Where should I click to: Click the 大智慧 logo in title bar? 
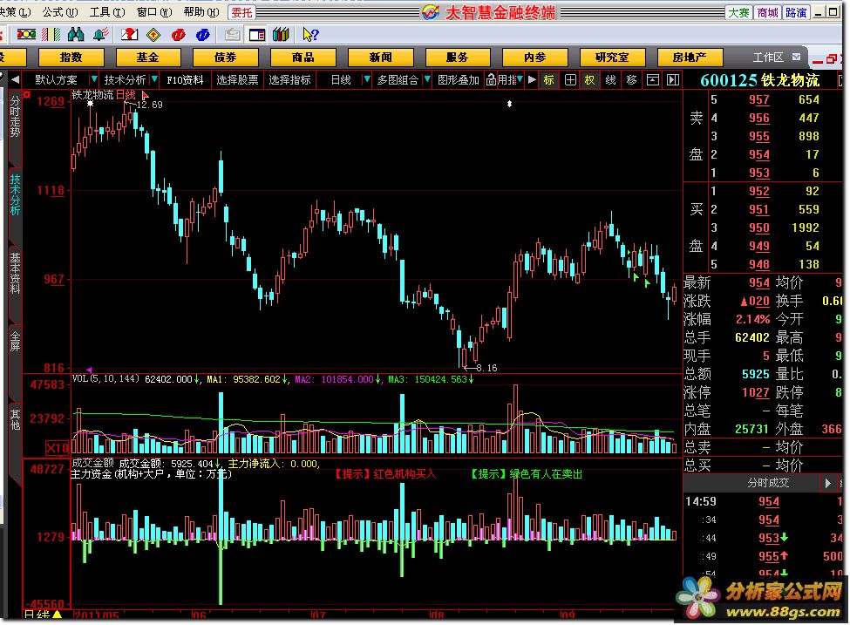tap(431, 12)
